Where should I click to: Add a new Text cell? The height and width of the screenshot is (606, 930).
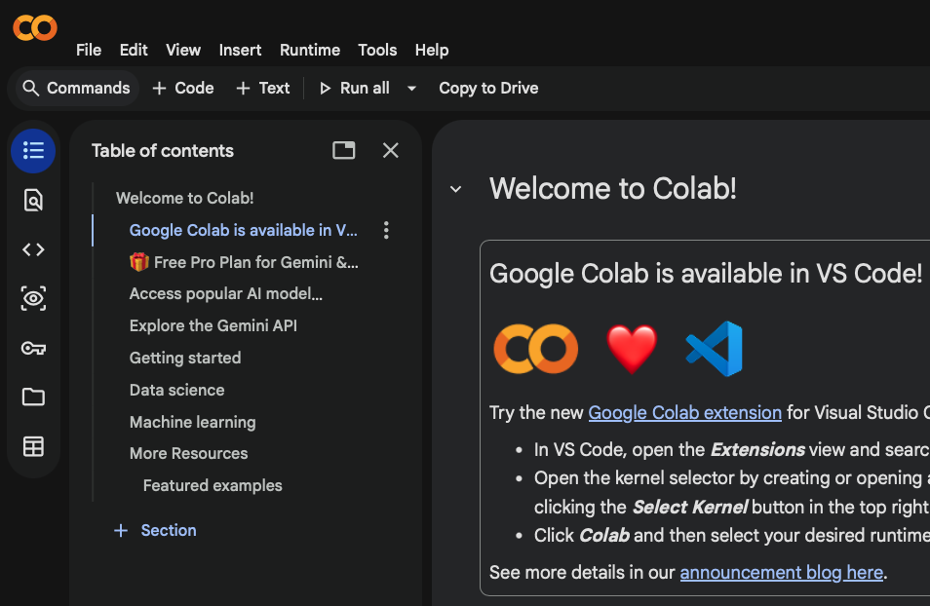click(x=263, y=89)
